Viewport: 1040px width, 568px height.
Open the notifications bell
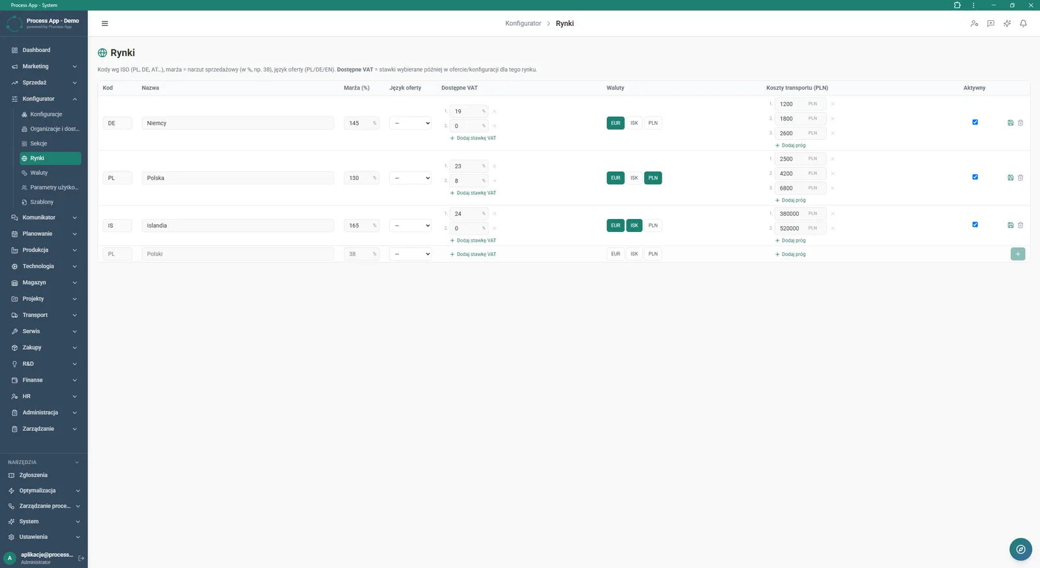[x=1023, y=23]
